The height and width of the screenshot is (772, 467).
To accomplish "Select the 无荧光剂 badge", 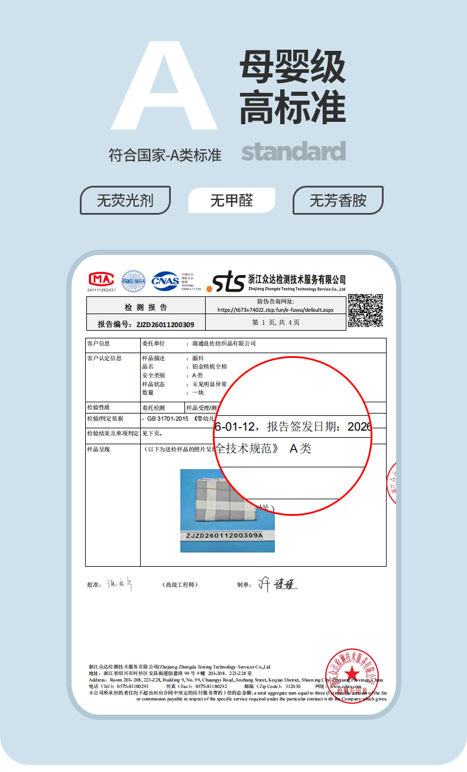I will 125,201.
